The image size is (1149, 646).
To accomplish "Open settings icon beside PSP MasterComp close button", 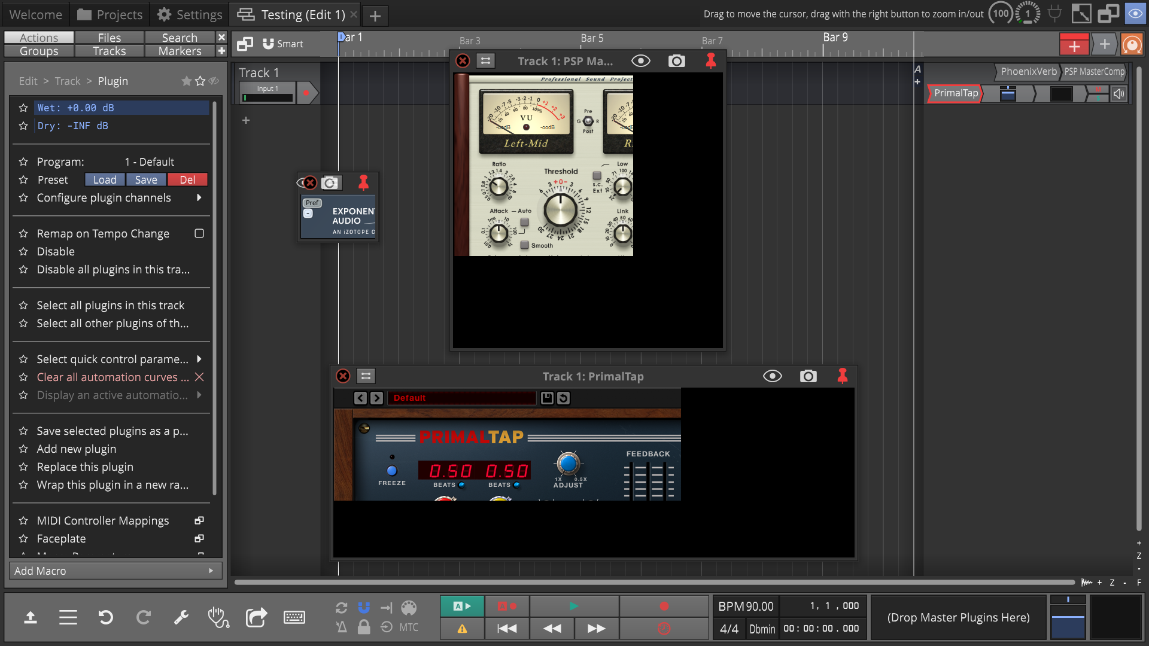I will pyautogui.click(x=485, y=61).
